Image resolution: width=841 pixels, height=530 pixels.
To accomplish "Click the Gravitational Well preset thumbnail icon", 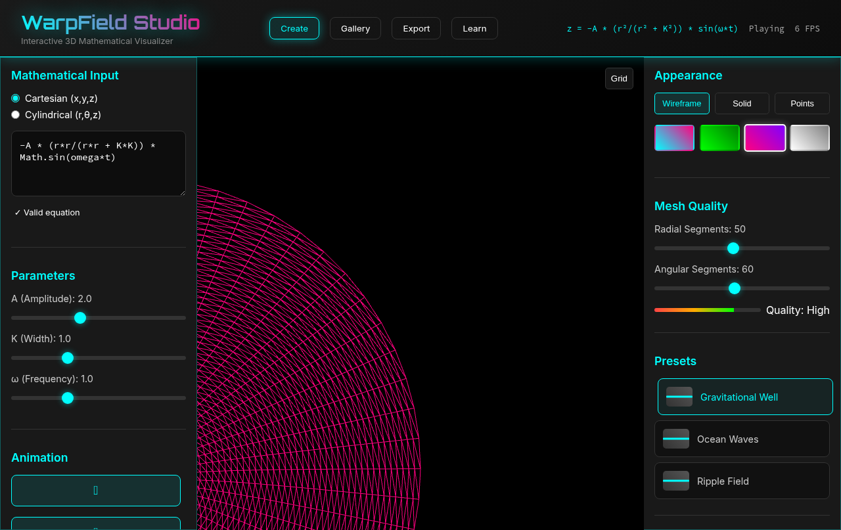I will (679, 397).
